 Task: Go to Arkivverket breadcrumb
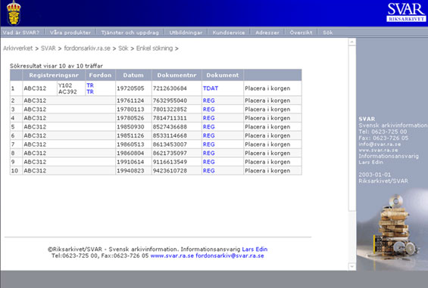coord(17,48)
